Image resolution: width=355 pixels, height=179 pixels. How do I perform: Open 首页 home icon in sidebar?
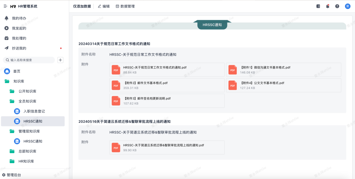click(x=7, y=71)
